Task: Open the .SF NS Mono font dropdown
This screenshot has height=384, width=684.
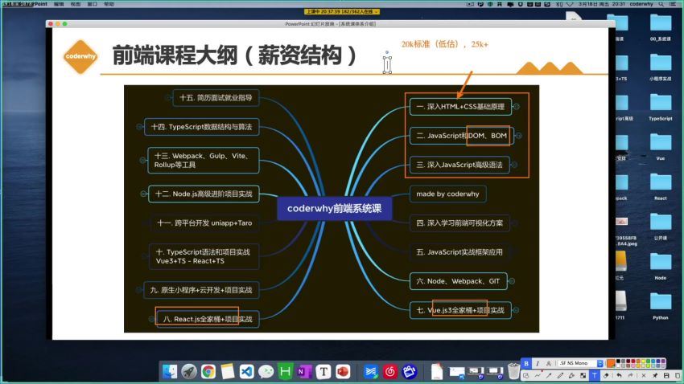Action: click(581, 363)
